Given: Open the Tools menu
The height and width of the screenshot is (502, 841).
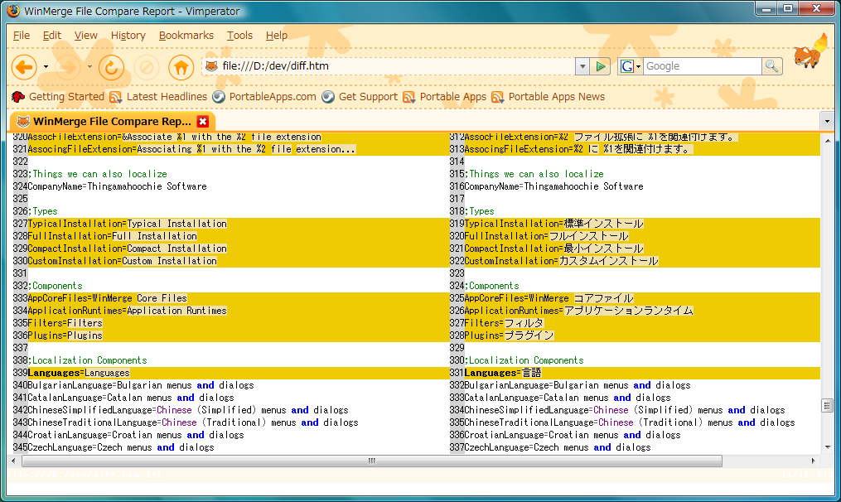Looking at the screenshot, I should tap(239, 36).
